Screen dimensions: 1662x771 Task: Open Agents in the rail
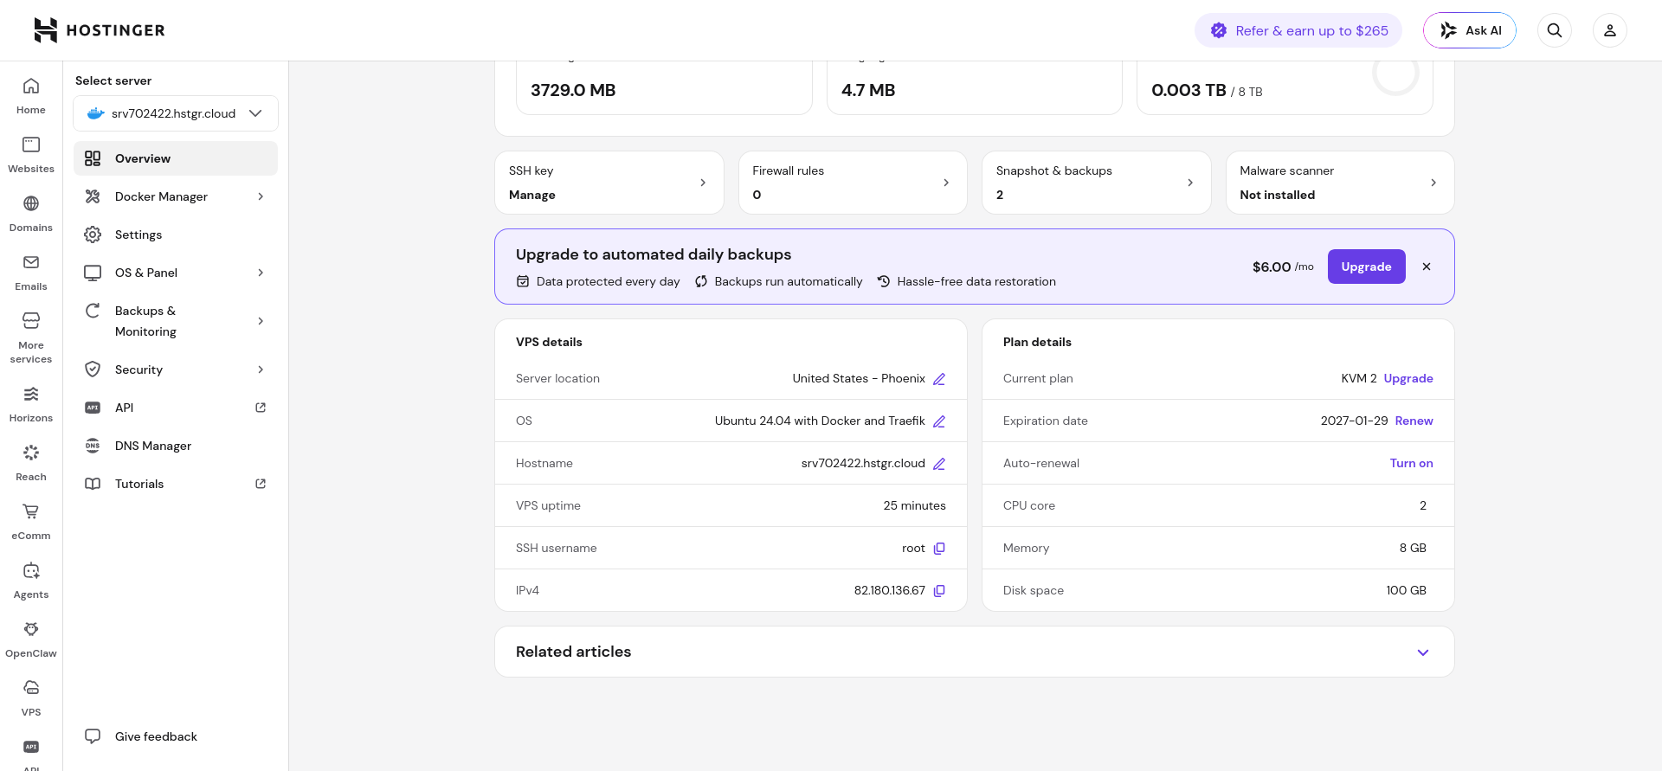(x=31, y=581)
